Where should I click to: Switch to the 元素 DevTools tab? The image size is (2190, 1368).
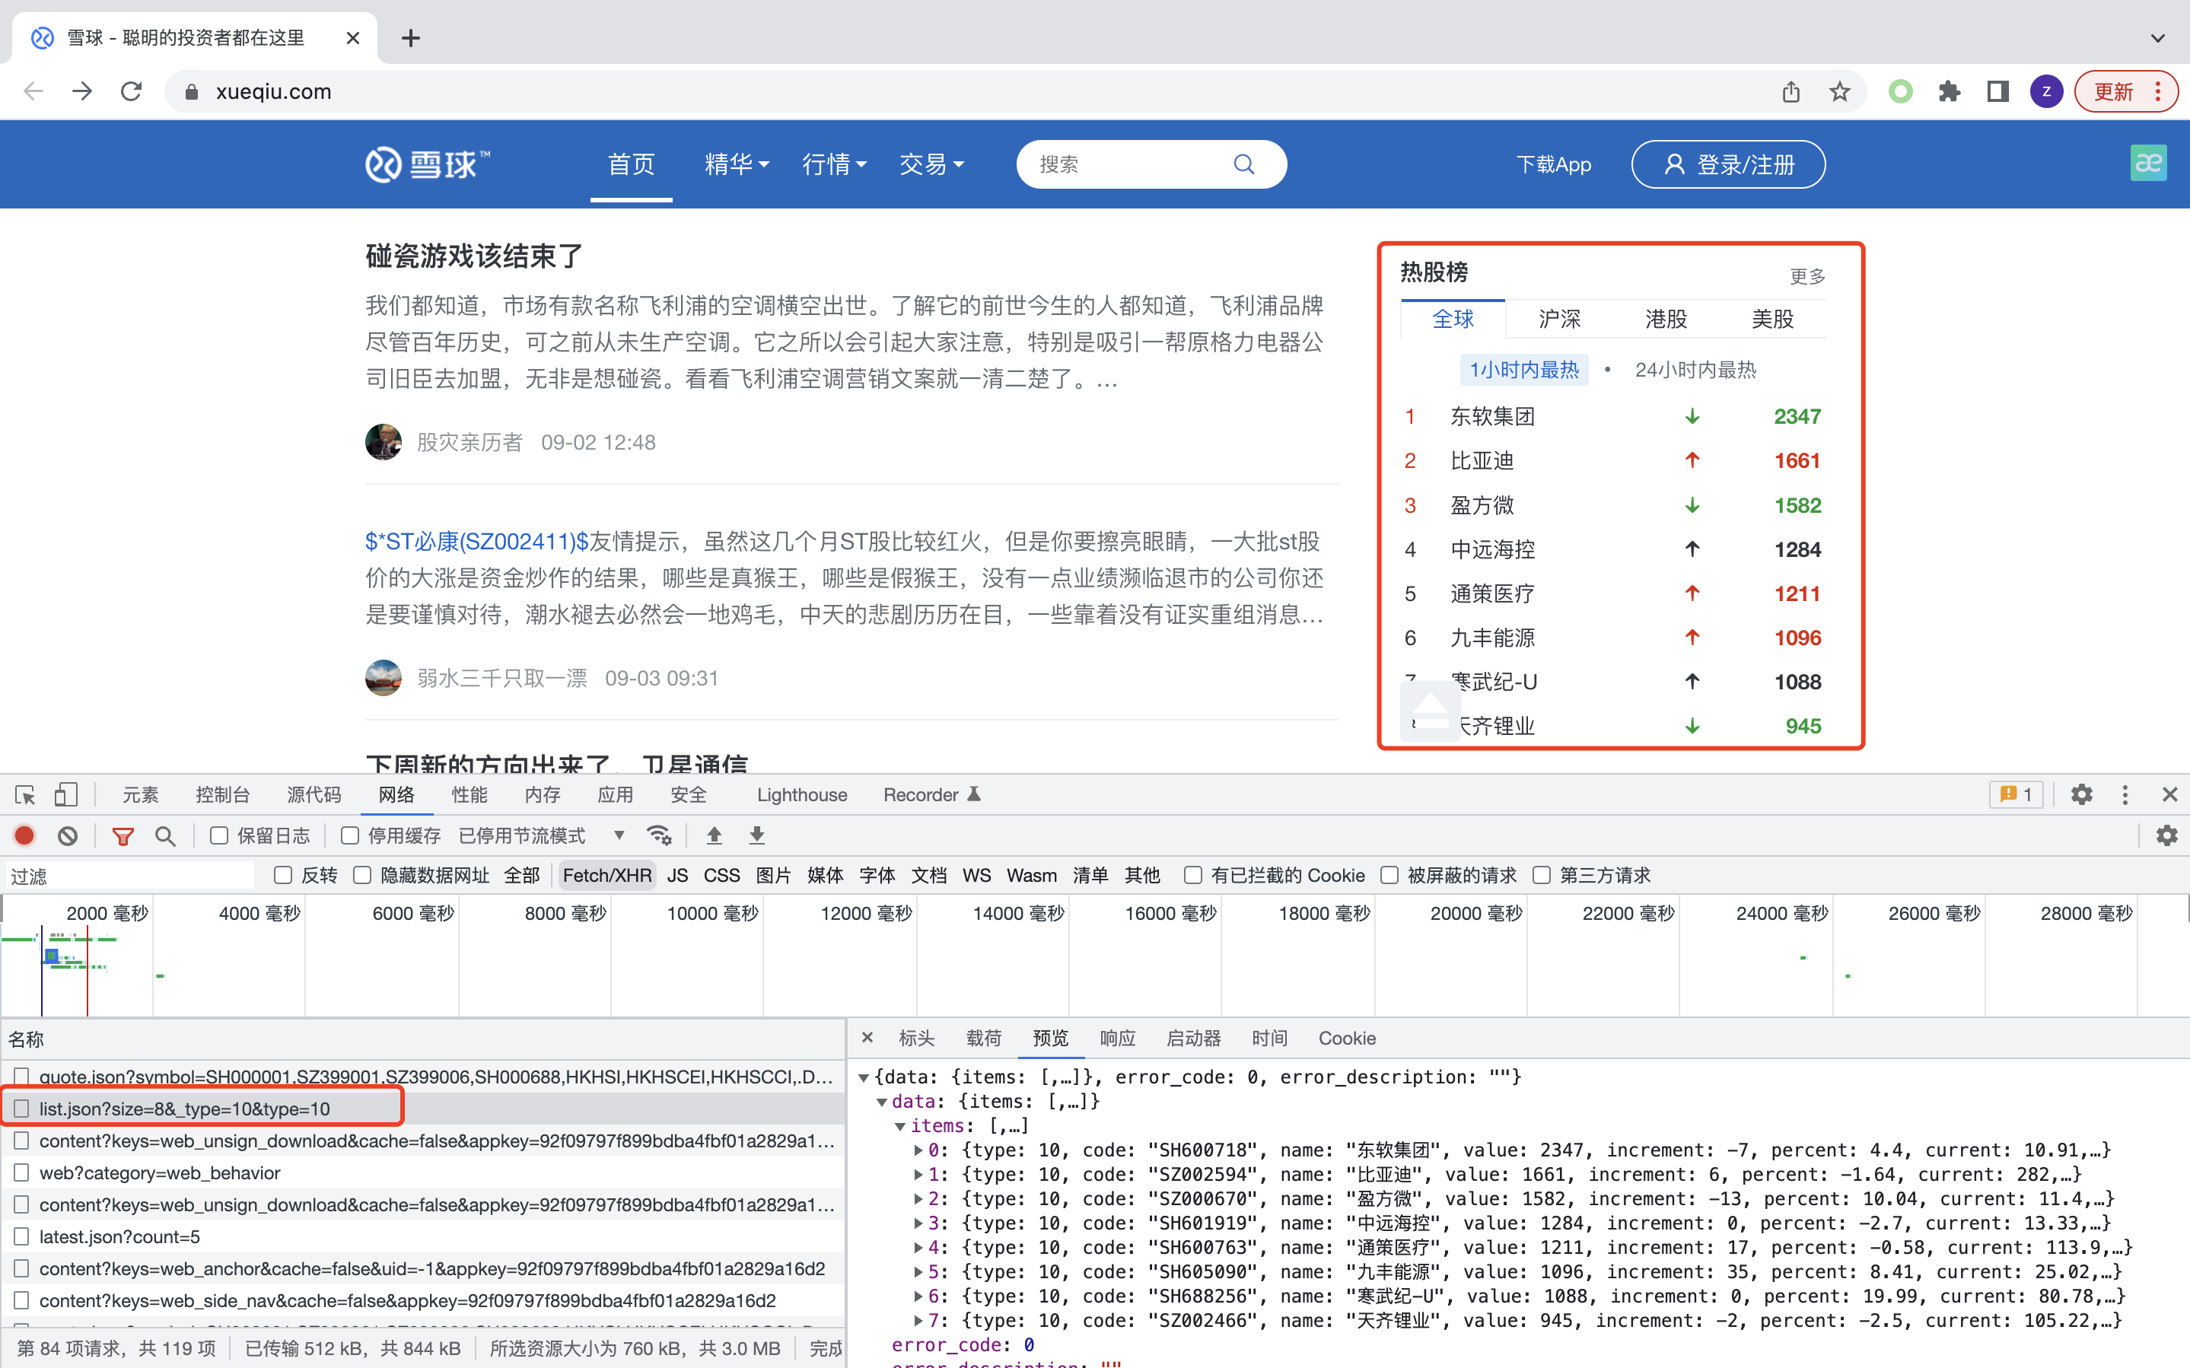pos(140,794)
